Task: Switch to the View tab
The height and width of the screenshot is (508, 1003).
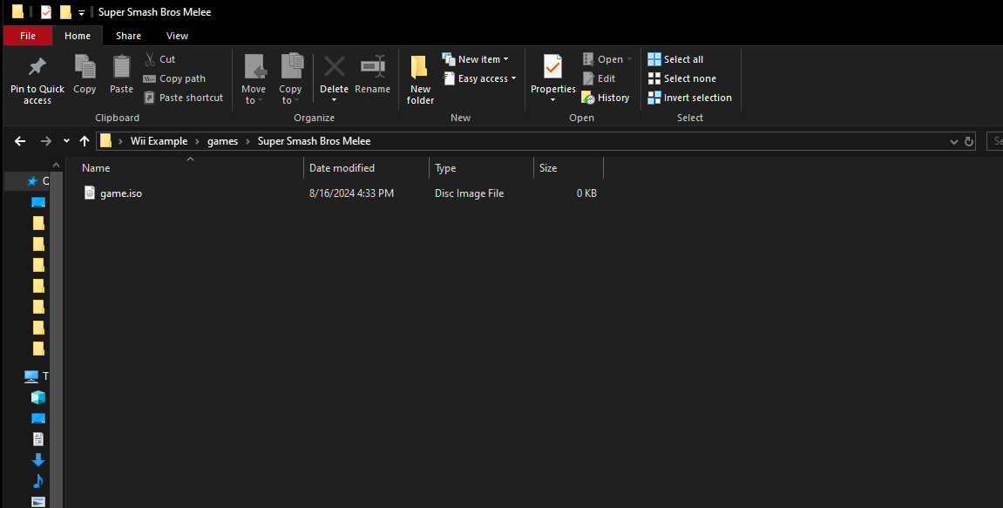Action: coord(177,36)
